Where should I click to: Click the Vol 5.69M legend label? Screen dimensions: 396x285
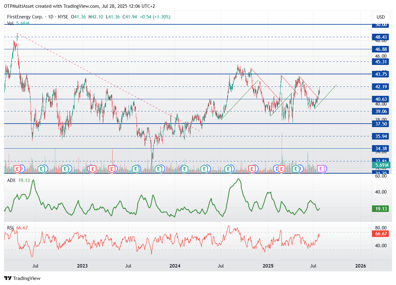18,23
